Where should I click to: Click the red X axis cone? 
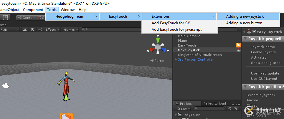[x=152, y=49]
